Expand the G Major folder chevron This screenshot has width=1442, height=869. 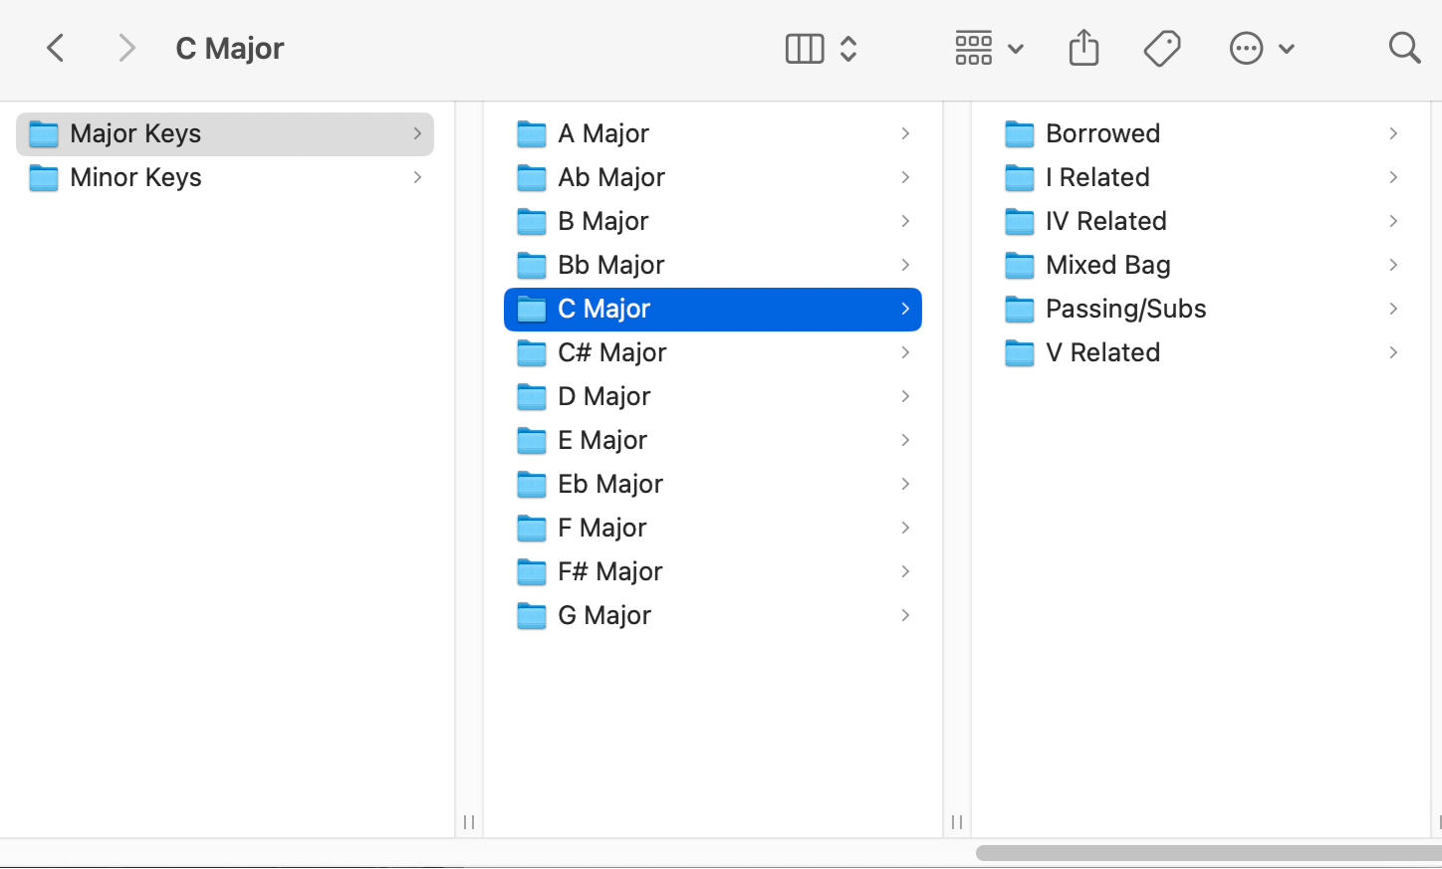coord(905,615)
